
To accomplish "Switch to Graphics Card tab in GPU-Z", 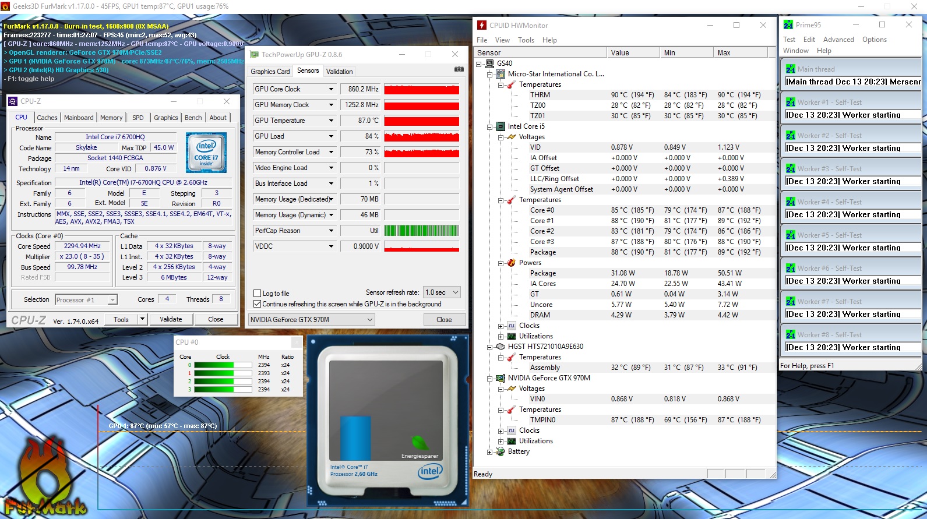I will 270,72.
